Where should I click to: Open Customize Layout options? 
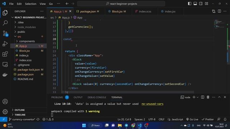pyautogui.click(x=207, y=4)
